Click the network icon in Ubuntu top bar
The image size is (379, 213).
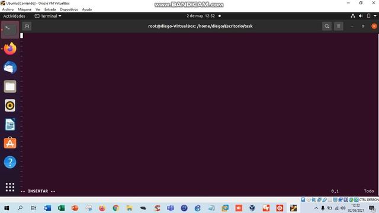tap(353, 16)
